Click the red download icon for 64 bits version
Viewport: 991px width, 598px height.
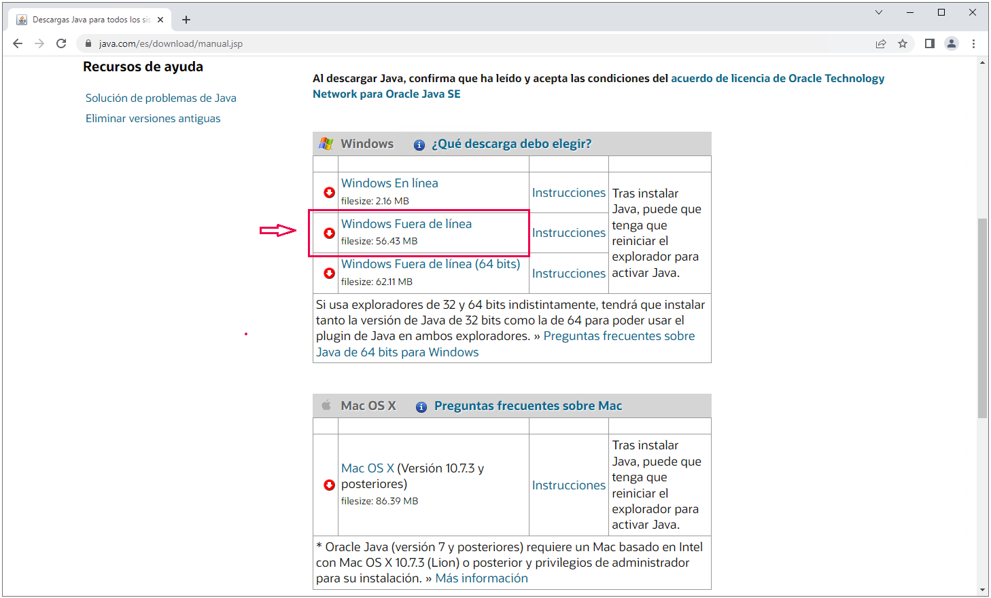tap(329, 273)
